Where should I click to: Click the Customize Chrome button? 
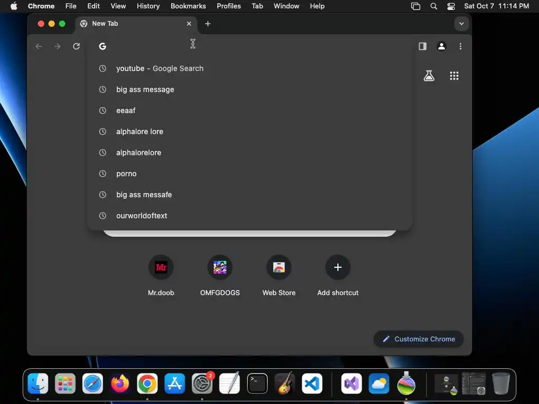click(418, 339)
